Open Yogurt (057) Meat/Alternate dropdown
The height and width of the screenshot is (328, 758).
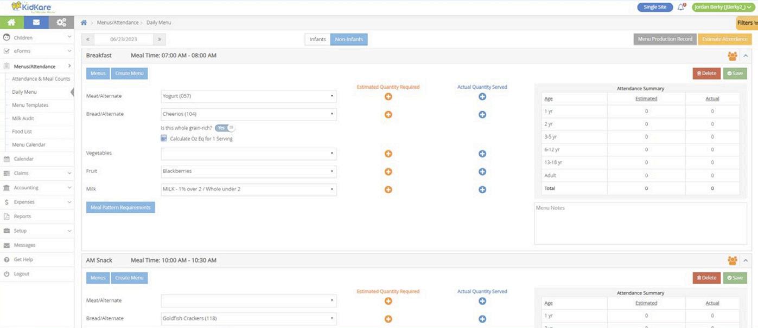pos(249,96)
